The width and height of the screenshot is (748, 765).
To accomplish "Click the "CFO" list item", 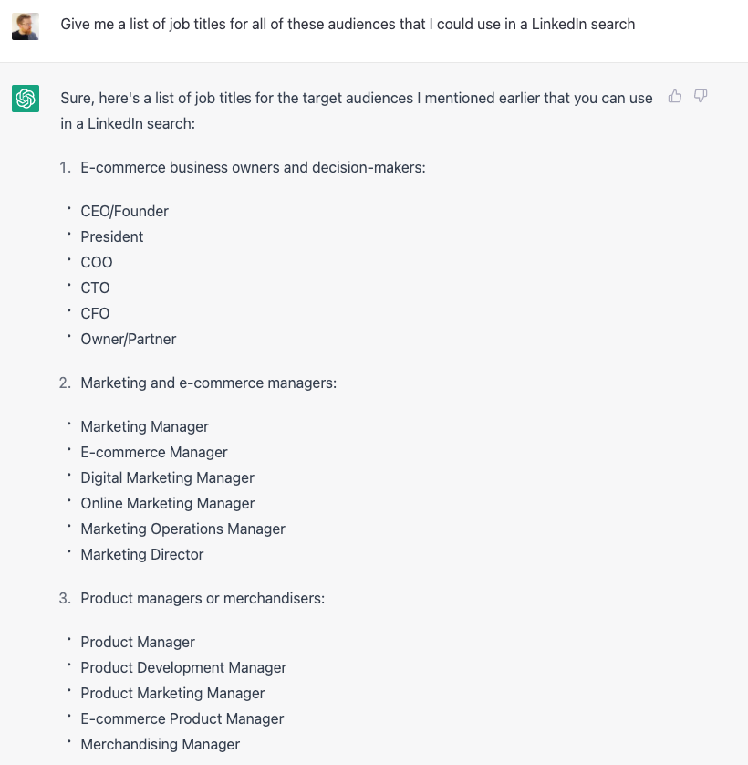I will 95,313.
